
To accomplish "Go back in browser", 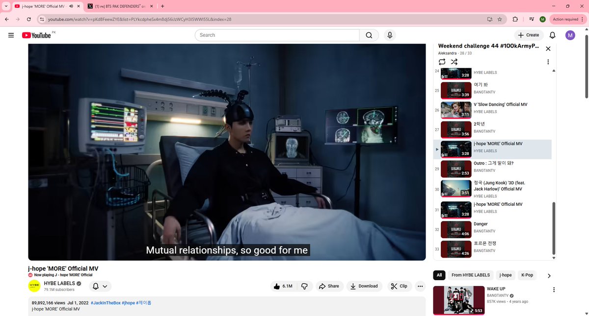I will click(6, 19).
